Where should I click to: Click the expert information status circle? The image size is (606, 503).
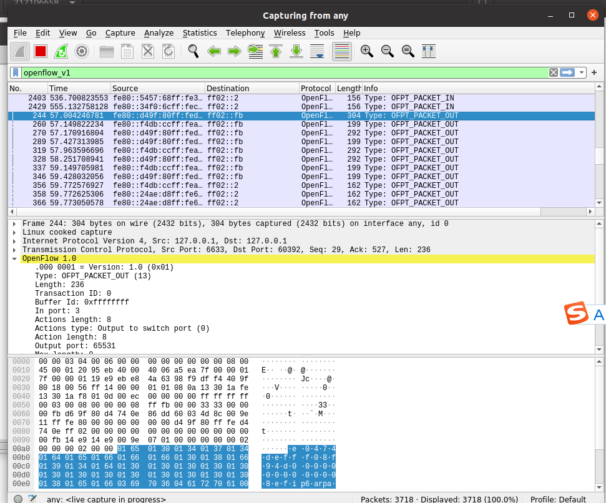point(17,499)
